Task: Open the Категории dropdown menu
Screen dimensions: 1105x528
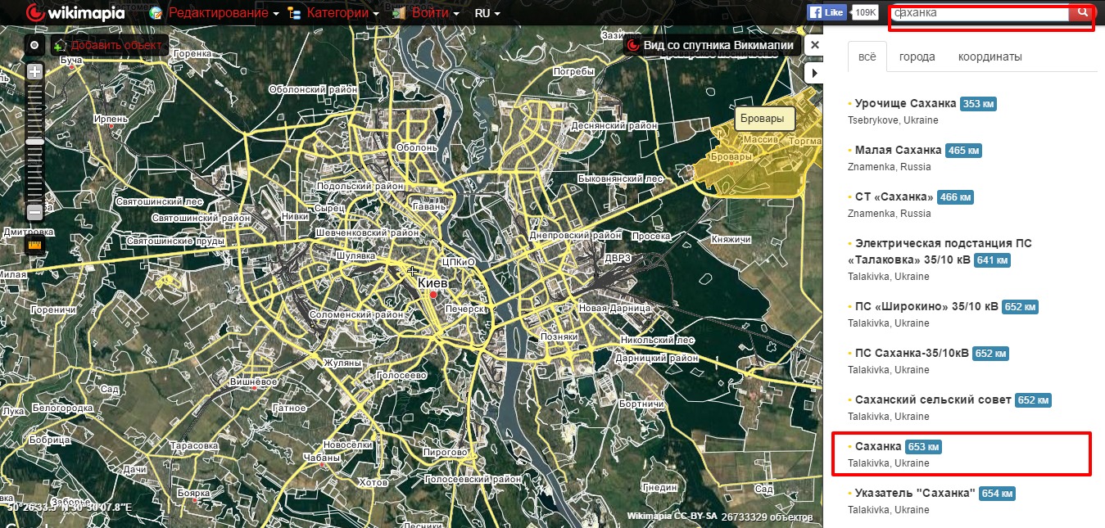Action: [343, 13]
